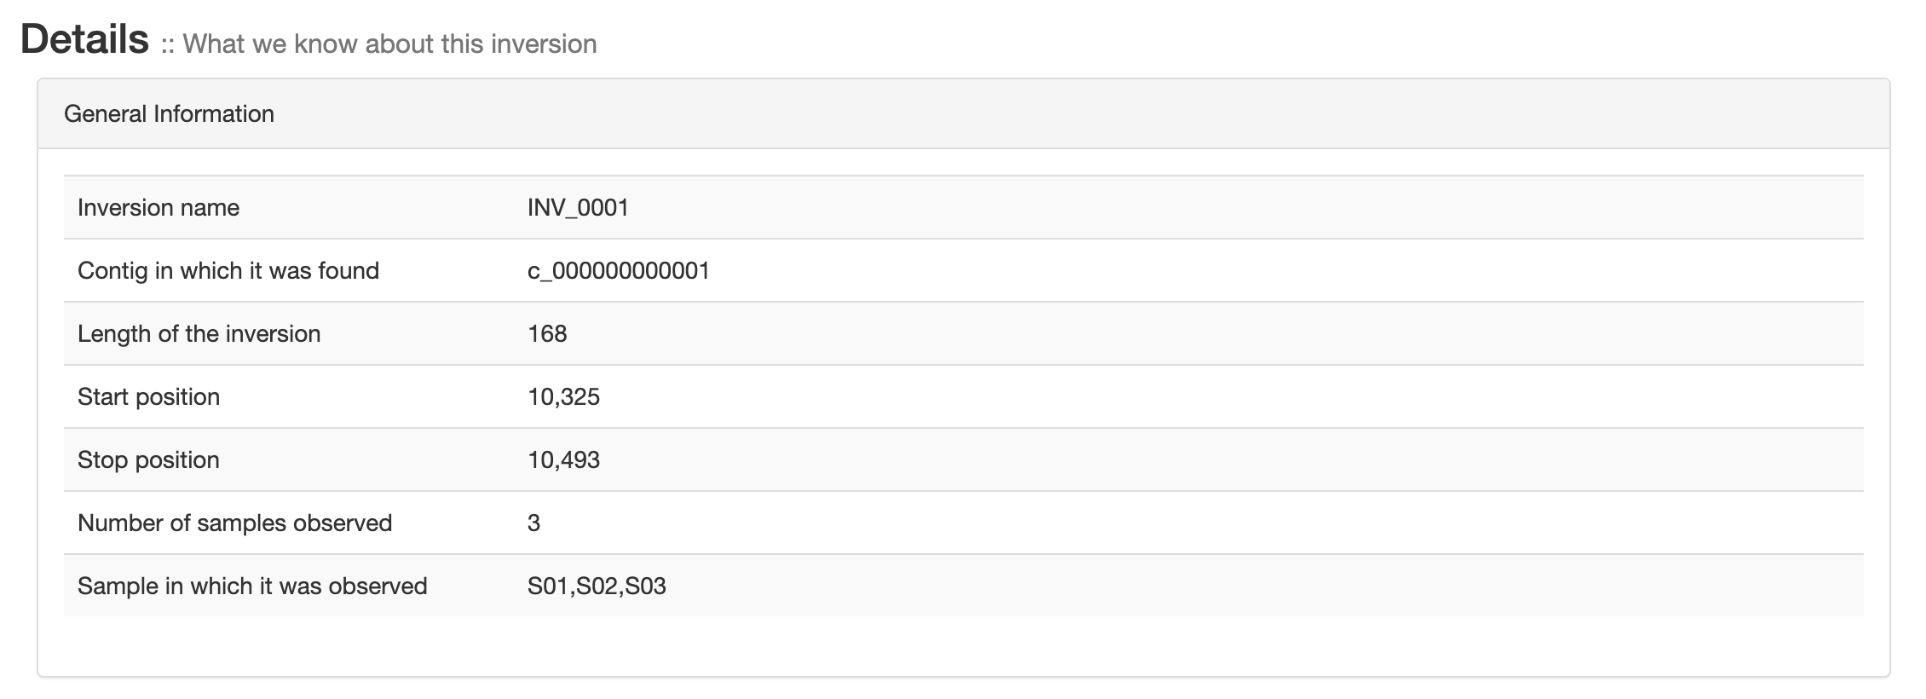Click the empty panel area below the table
The width and height of the screenshot is (1926, 699).
coord(963,646)
